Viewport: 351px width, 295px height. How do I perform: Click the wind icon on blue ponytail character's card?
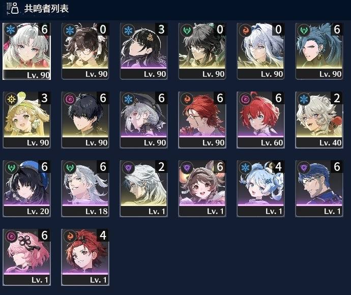pos(304,30)
